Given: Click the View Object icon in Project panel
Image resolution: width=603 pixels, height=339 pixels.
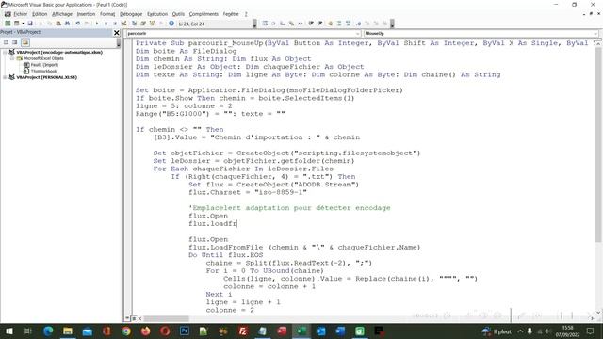Looking at the screenshot, I should pos(15,42).
